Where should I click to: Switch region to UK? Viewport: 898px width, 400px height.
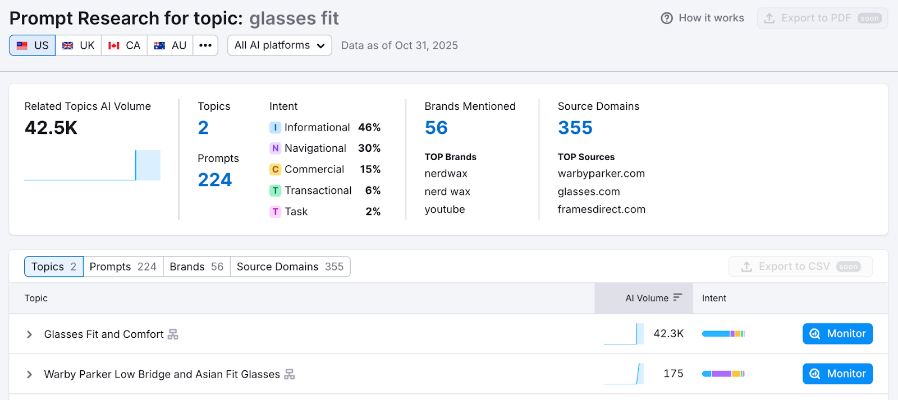pos(79,45)
